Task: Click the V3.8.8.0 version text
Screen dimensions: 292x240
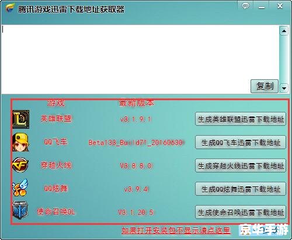Action: point(136,166)
